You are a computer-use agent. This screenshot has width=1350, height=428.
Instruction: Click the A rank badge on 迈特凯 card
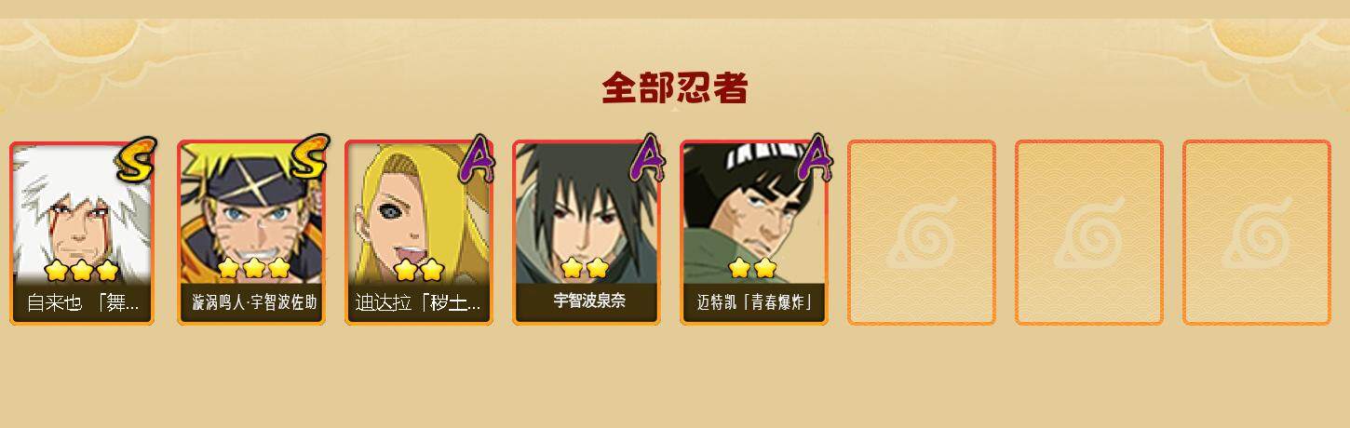coord(817,158)
